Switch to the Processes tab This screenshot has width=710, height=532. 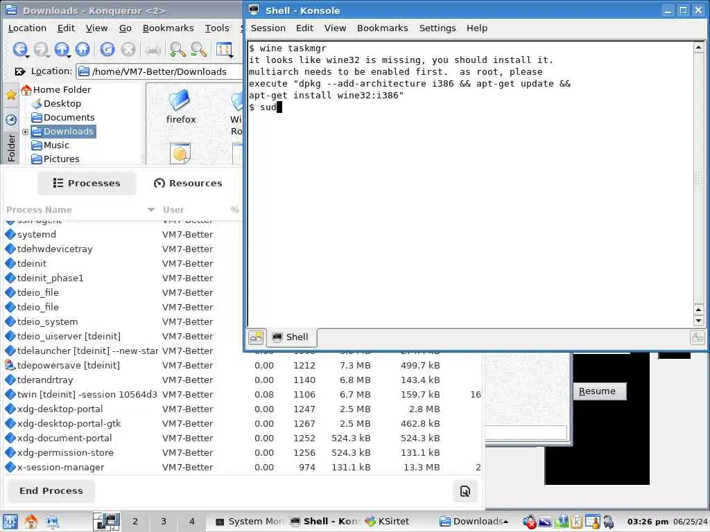tap(87, 183)
